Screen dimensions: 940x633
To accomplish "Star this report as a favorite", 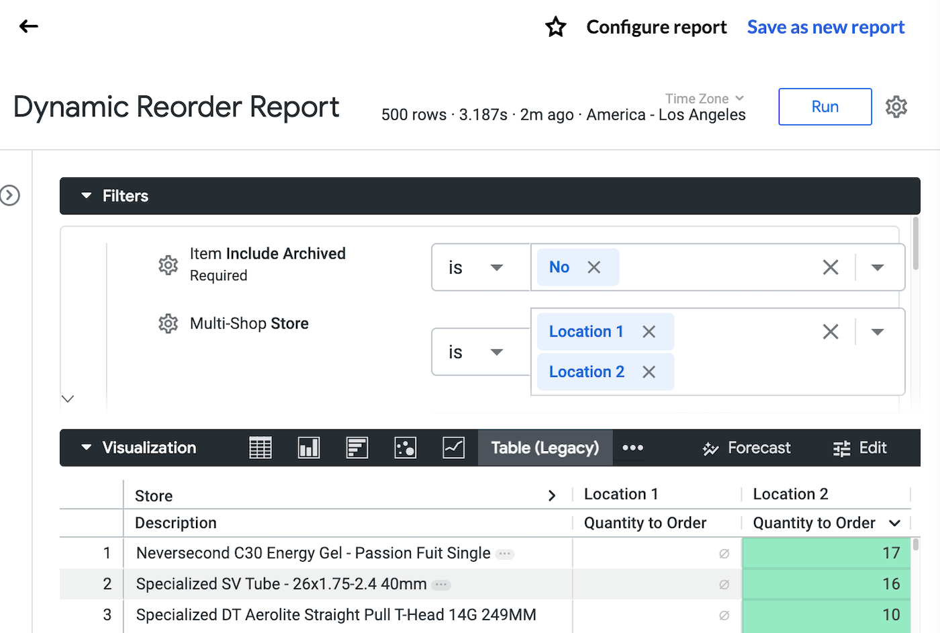I will point(555,27).
